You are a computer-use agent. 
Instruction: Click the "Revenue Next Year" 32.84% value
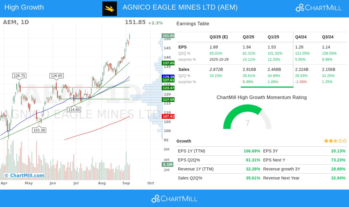tap(338, 178)
